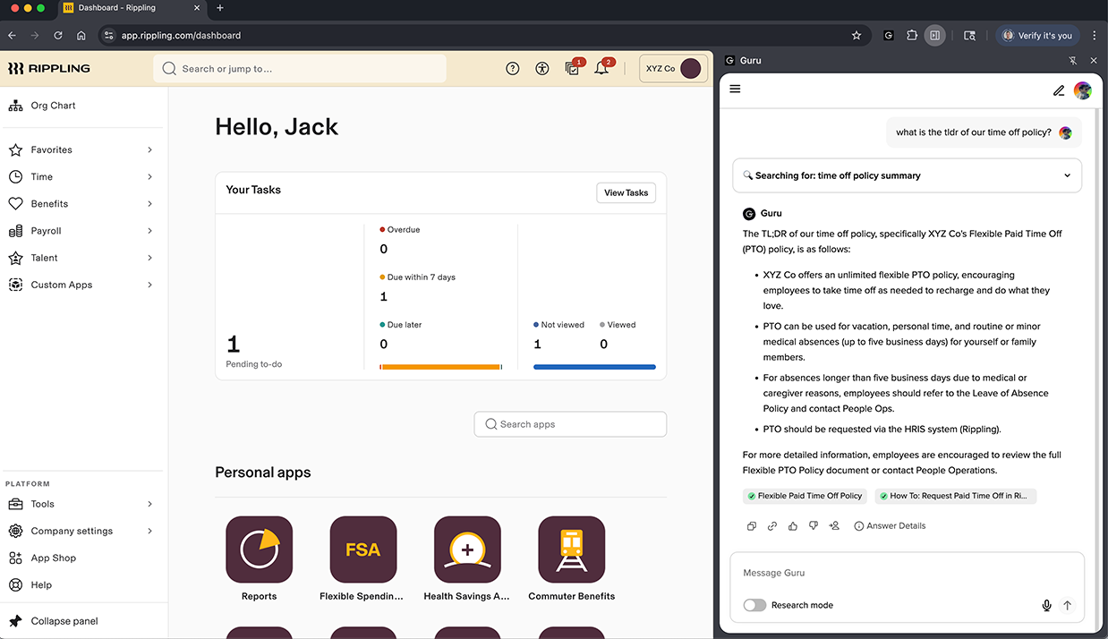Bookmark this page with star icon

click(857, 36)
